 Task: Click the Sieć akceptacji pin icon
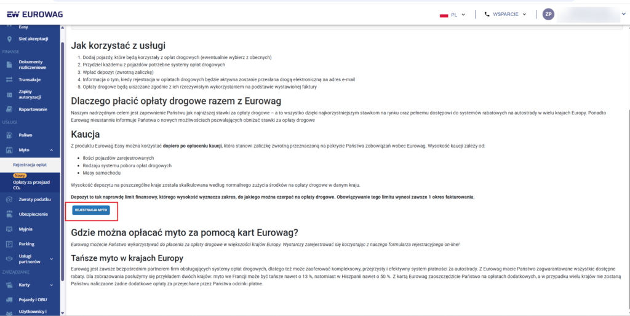pos(9,39)
